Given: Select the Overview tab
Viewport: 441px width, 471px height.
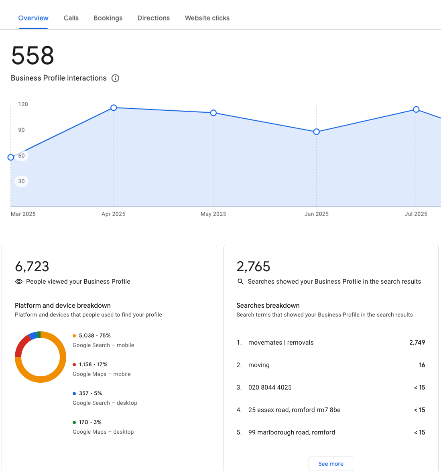Looking at the screenshot, I should [x=33, y=18].
